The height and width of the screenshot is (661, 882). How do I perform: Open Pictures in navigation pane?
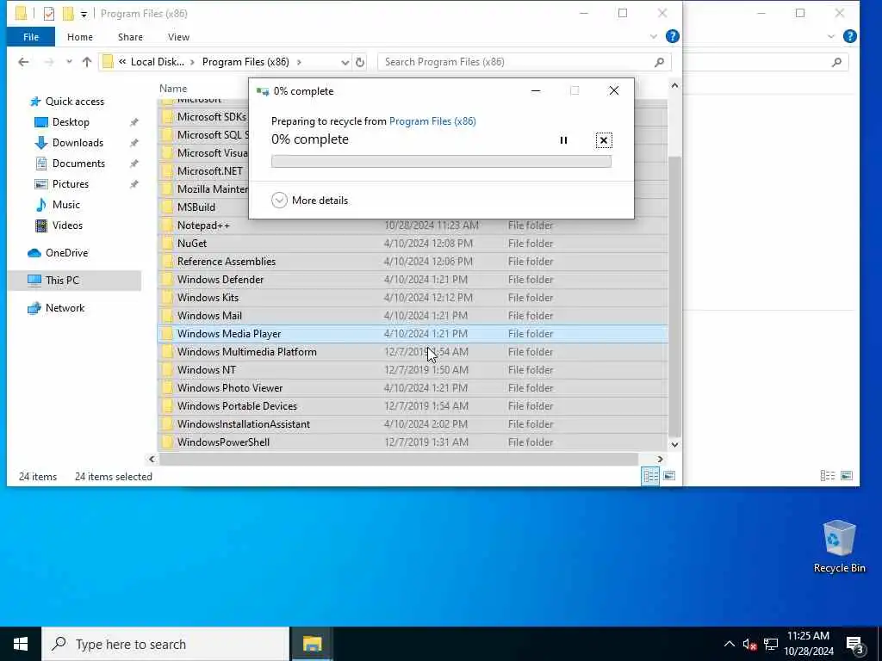(x=71, y=184)
